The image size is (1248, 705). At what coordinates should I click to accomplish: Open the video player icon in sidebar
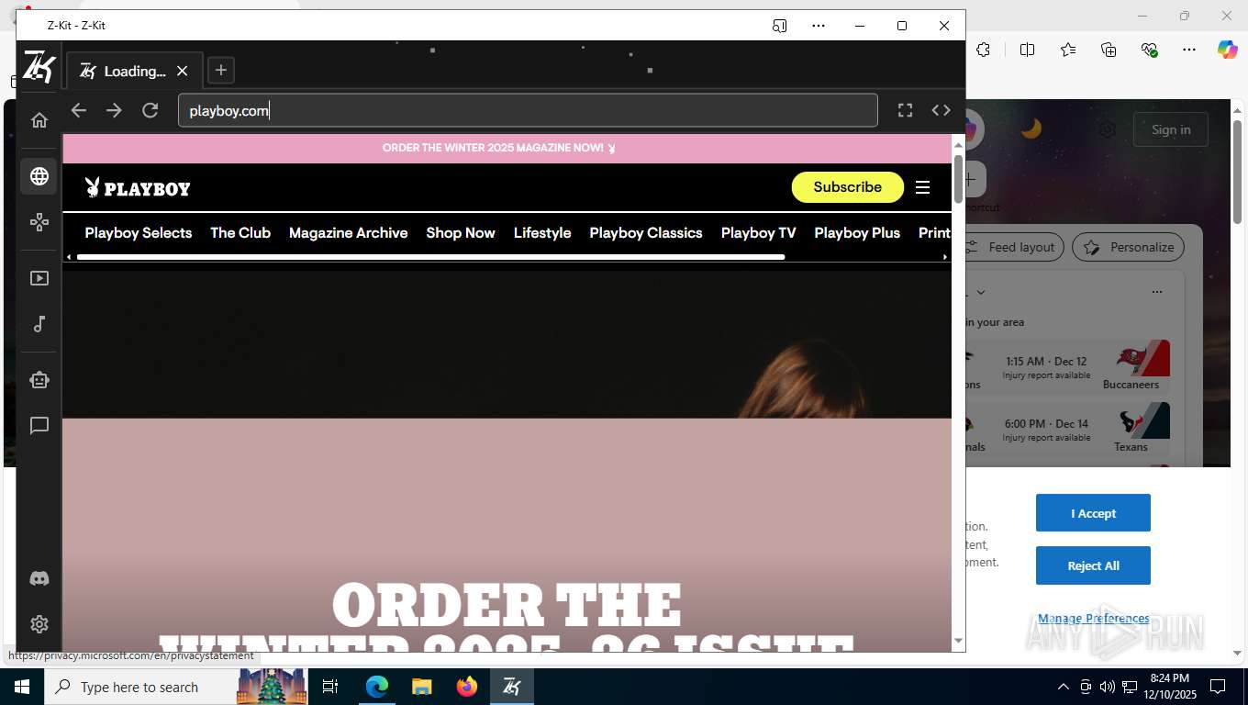(x=39, y=278)
